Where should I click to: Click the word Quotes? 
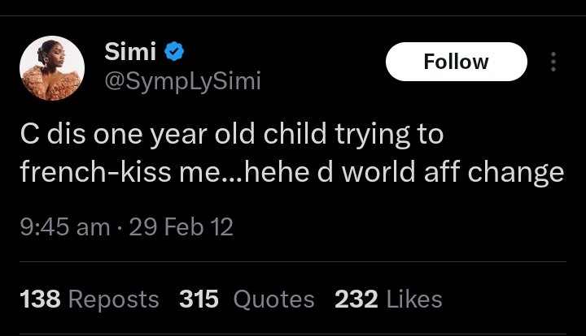(273, 299)
